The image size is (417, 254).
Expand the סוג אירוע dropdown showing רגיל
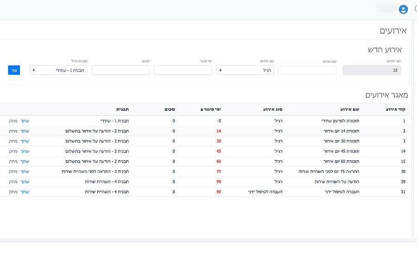point(245,70)
